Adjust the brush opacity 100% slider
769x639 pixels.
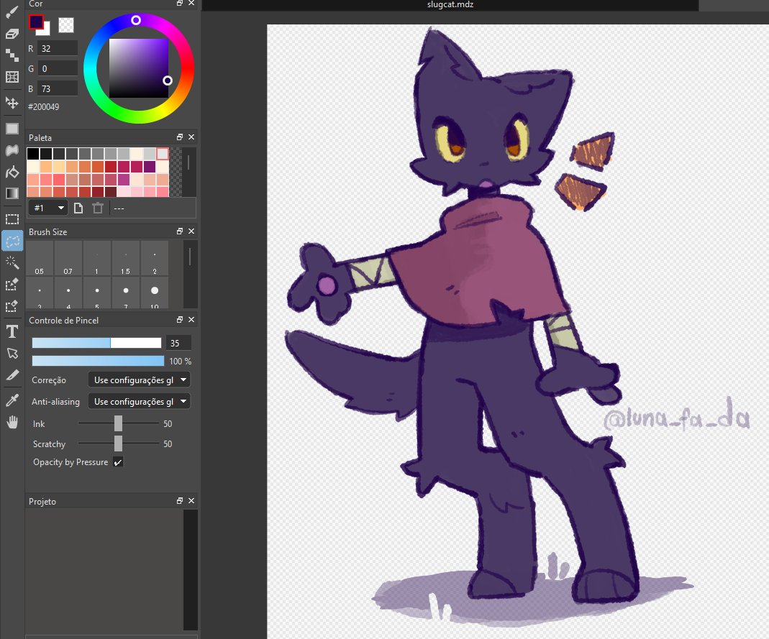pos(98,361)
